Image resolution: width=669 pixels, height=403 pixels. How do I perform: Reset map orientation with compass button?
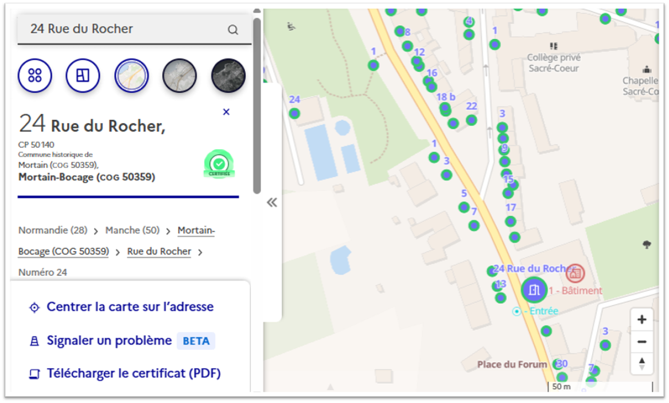tap(642, 363)
